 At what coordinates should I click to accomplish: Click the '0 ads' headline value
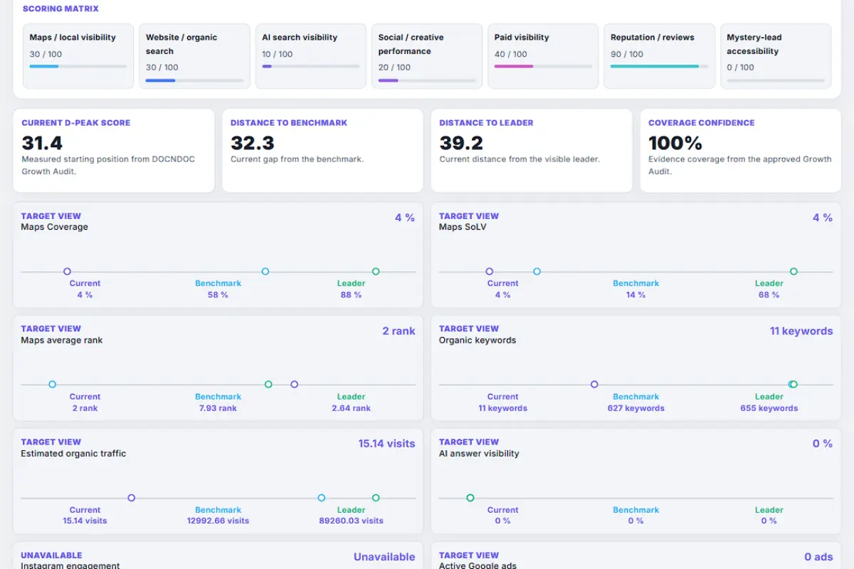(818, 557)
